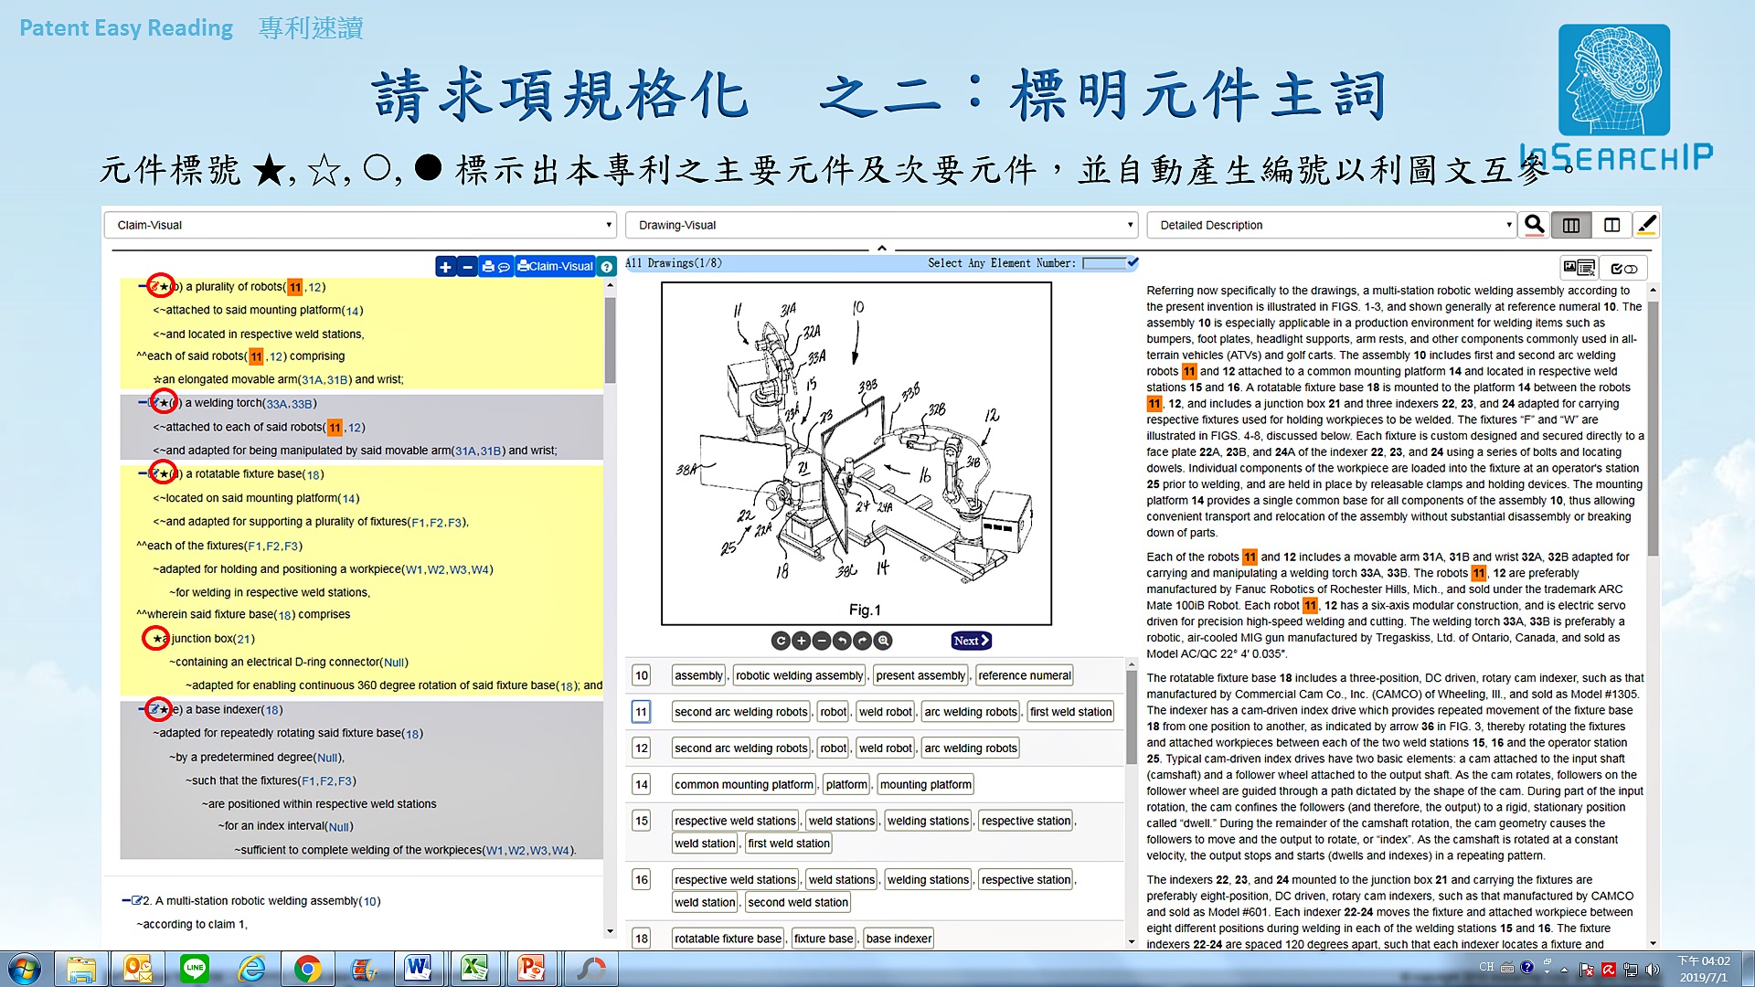Image resolution: width=1755 pixels, height=987 pixels.
Task: Select element number 11 in the list
Action: tap(641, 712)
